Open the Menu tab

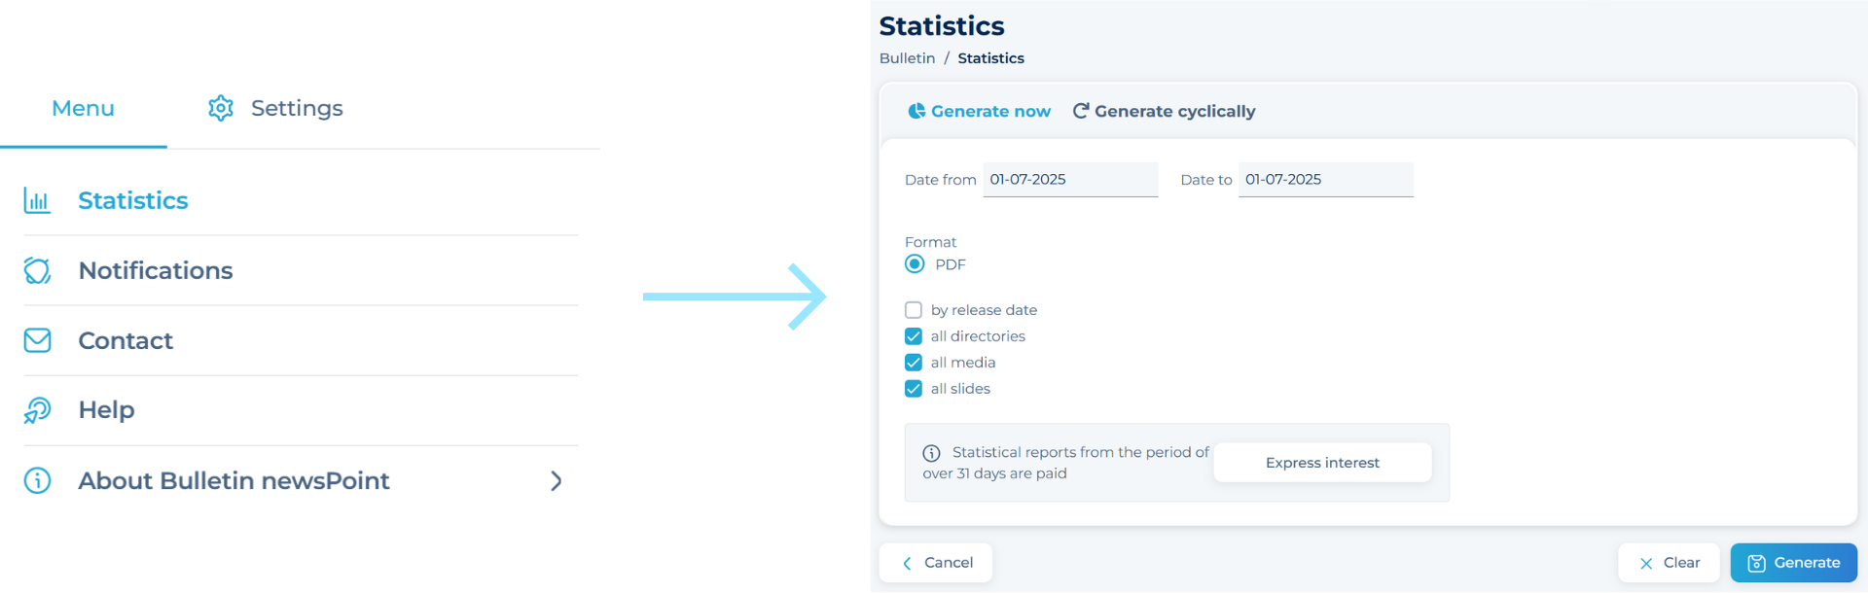[x=83, y=108]
